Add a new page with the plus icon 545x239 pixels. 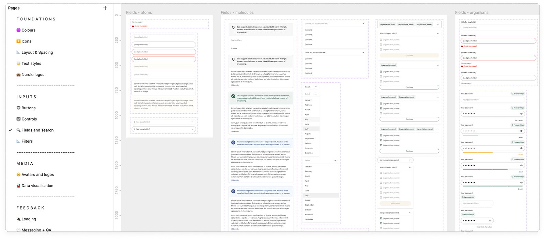[105, 8]
